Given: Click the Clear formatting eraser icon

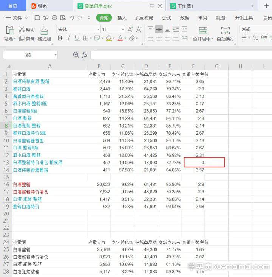Looking at the screenshot, I should tap(132, 38).
